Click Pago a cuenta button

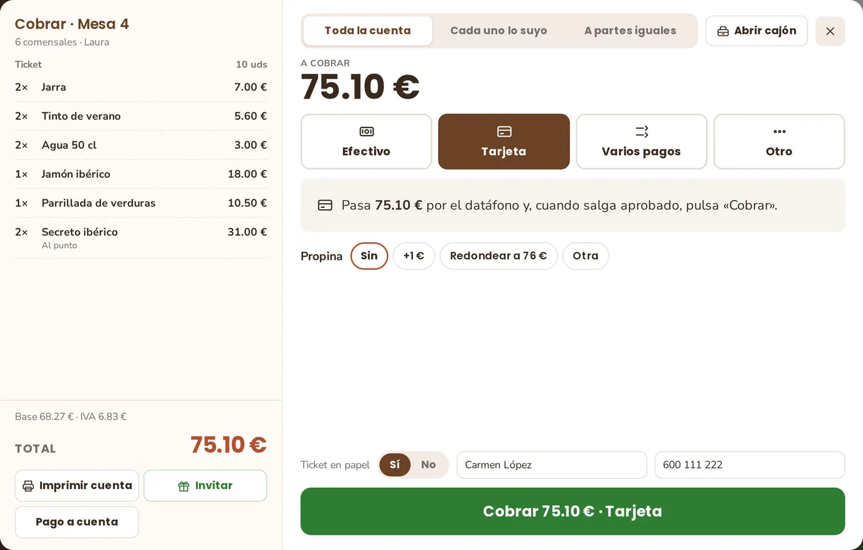pos(77,522)
